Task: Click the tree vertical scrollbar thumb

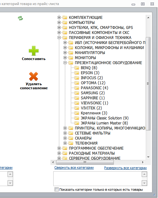Action: click(148, 84)
